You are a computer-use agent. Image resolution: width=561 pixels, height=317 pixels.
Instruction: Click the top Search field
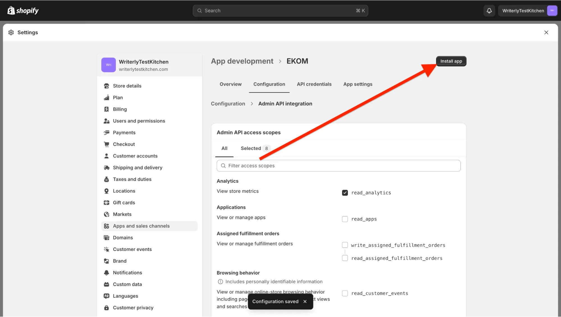pyautogui.click(x=280, y=11)
